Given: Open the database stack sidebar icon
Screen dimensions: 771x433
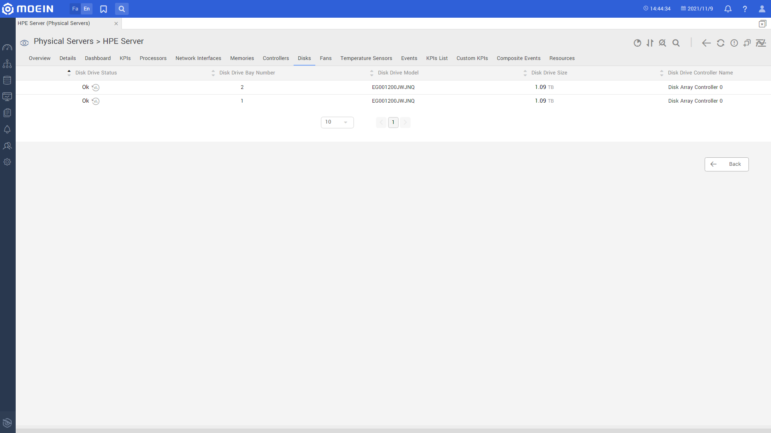Looking at the screenshot, I should (7, 80).
